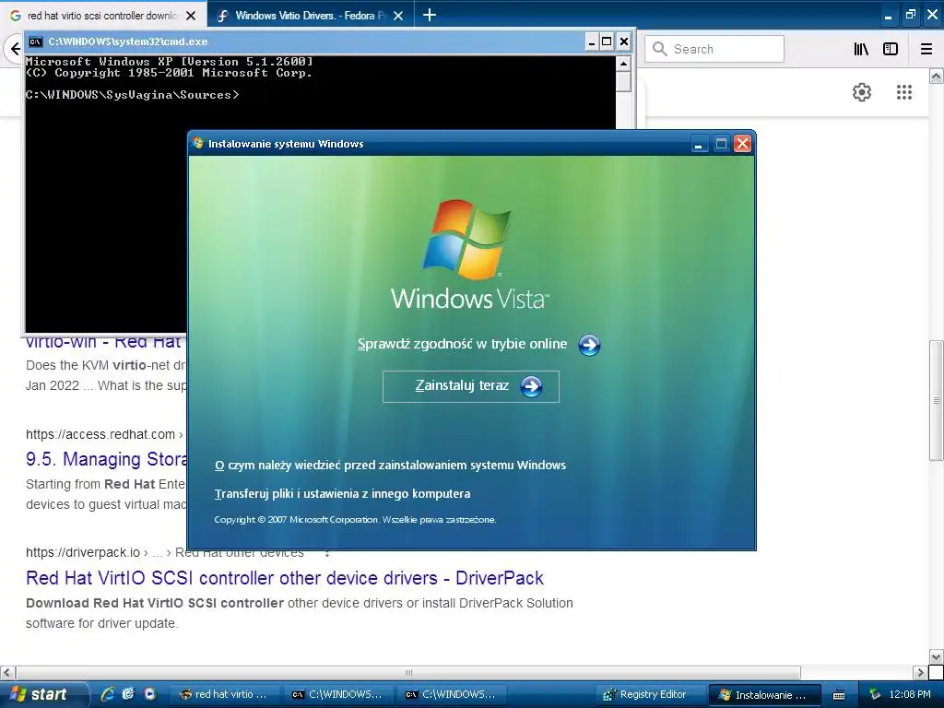Viewport: 944px width, 708px height.
Task: Launch media player from quick launch
Action: (x=149, y=694)
